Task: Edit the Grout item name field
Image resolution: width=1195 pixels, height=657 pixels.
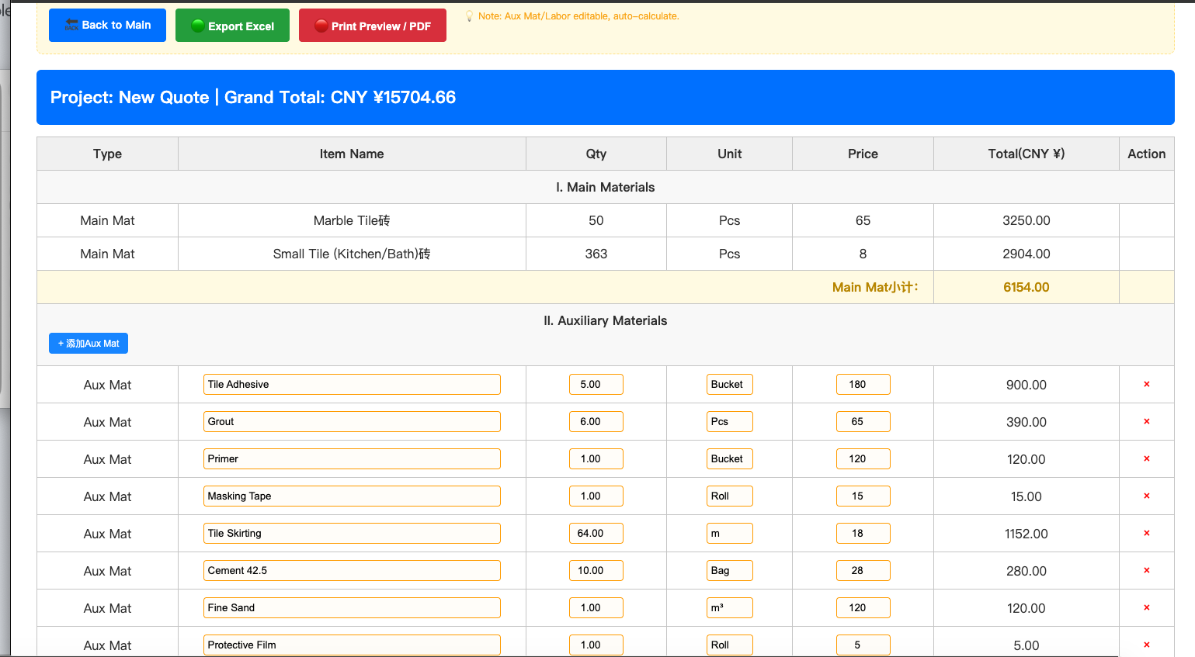Action: point(352,422)
